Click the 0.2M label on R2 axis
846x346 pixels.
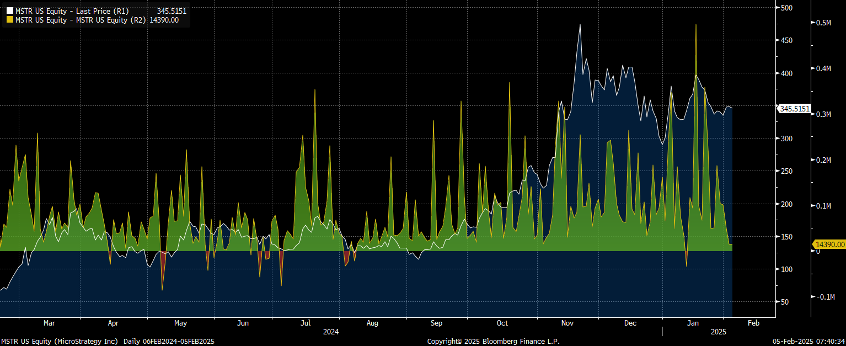(x=823, y=160)
